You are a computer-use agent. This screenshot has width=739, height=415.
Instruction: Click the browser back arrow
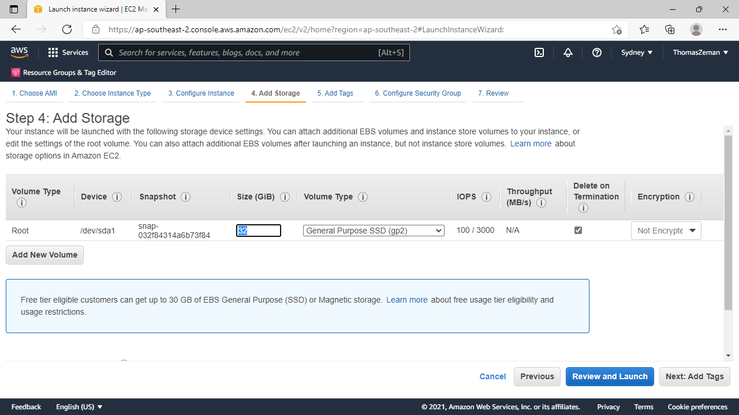point(16,29)
